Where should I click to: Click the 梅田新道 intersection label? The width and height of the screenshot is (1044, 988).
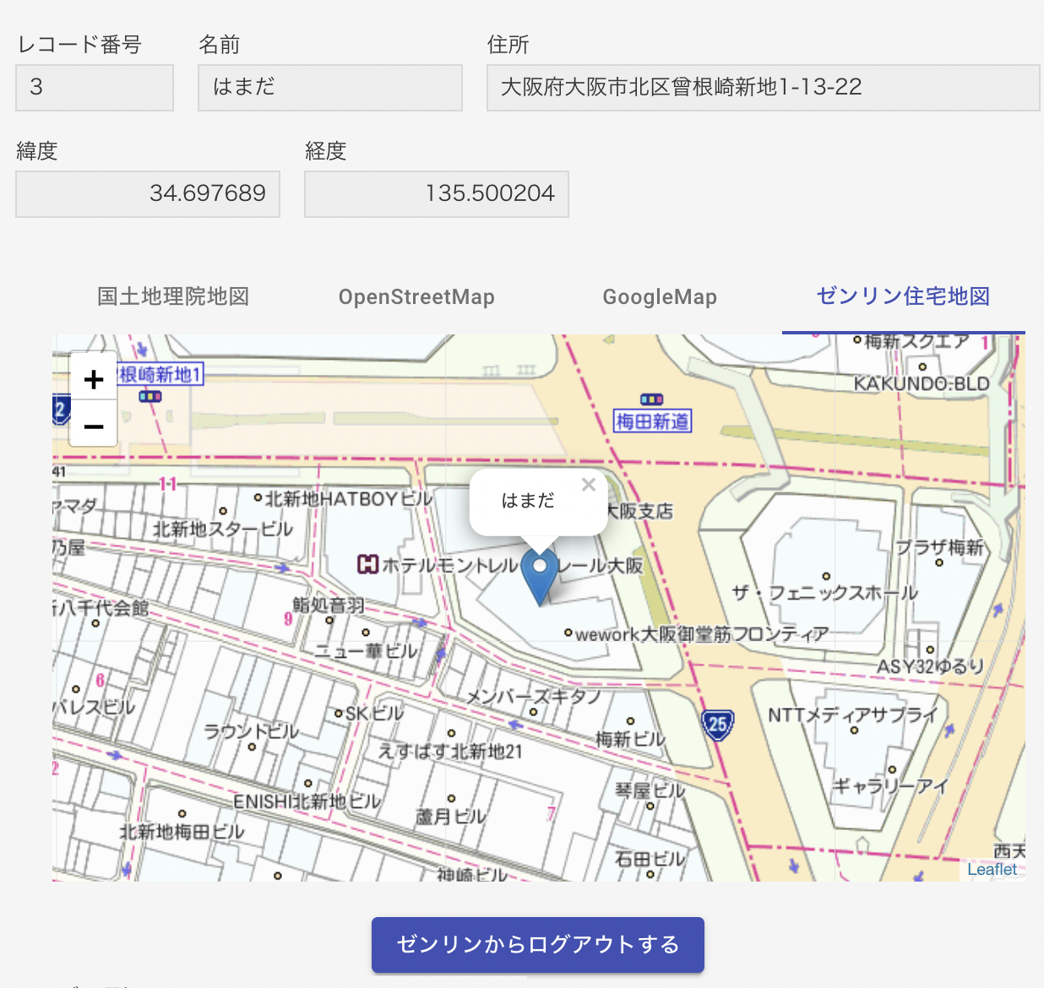coord(652,421)
